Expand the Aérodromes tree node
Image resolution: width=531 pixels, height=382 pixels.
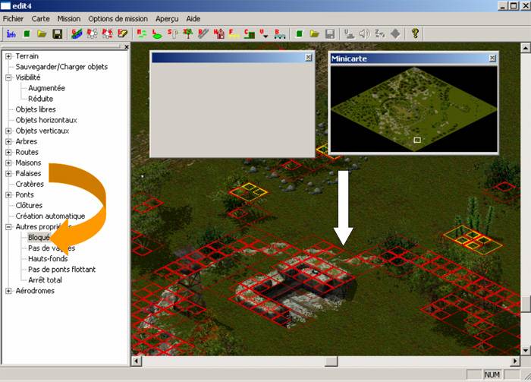click(8, 291)
